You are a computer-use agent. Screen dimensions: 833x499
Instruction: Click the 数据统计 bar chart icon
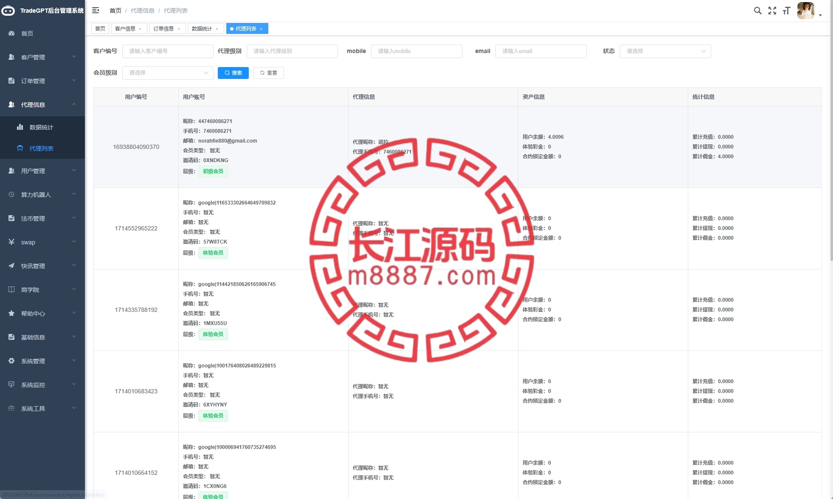point(20,127)
